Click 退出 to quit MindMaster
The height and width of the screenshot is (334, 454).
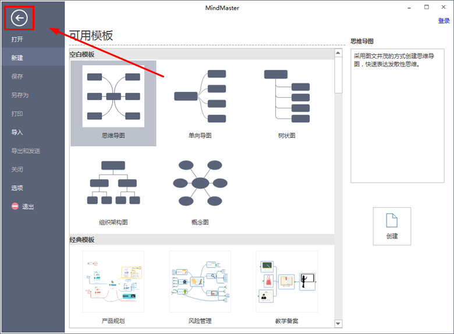(x=28, y=207)
